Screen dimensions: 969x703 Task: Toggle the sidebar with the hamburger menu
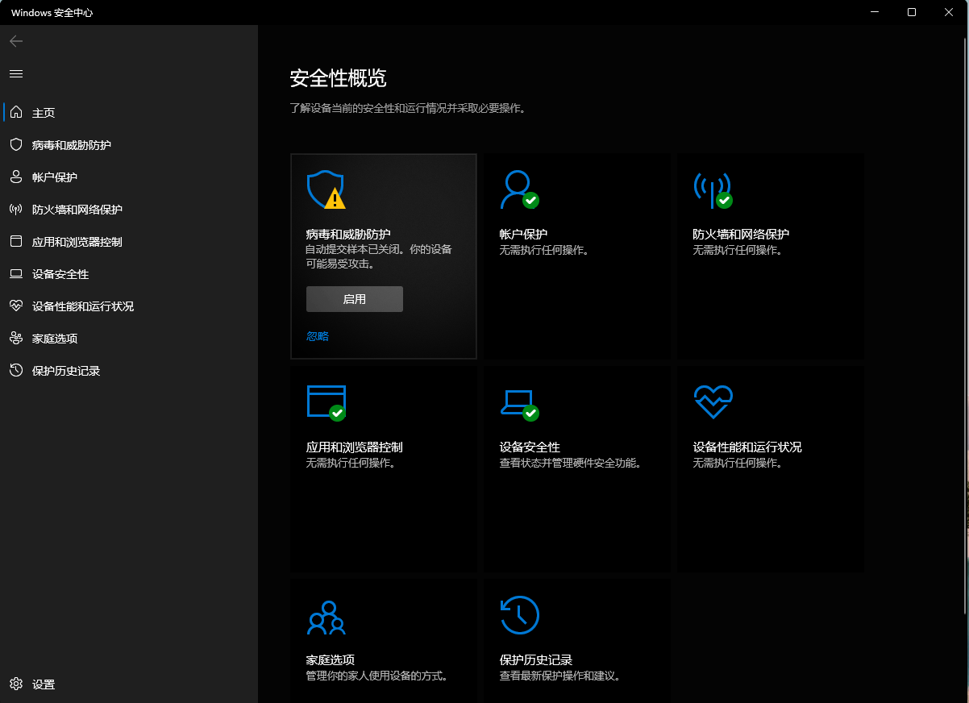click(x=15, y=73)
